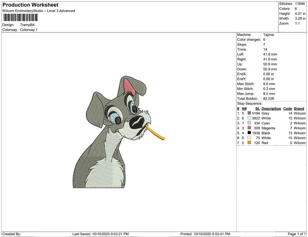This screenshot has width=308, height=237.
Task: Click the Stitches value 11894
Action: (300, 4)
